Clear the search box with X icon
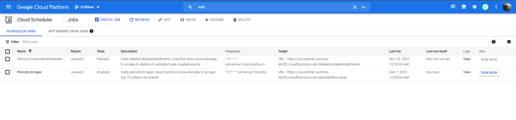Screen dimensions: 516x120 tap(355, 7)
